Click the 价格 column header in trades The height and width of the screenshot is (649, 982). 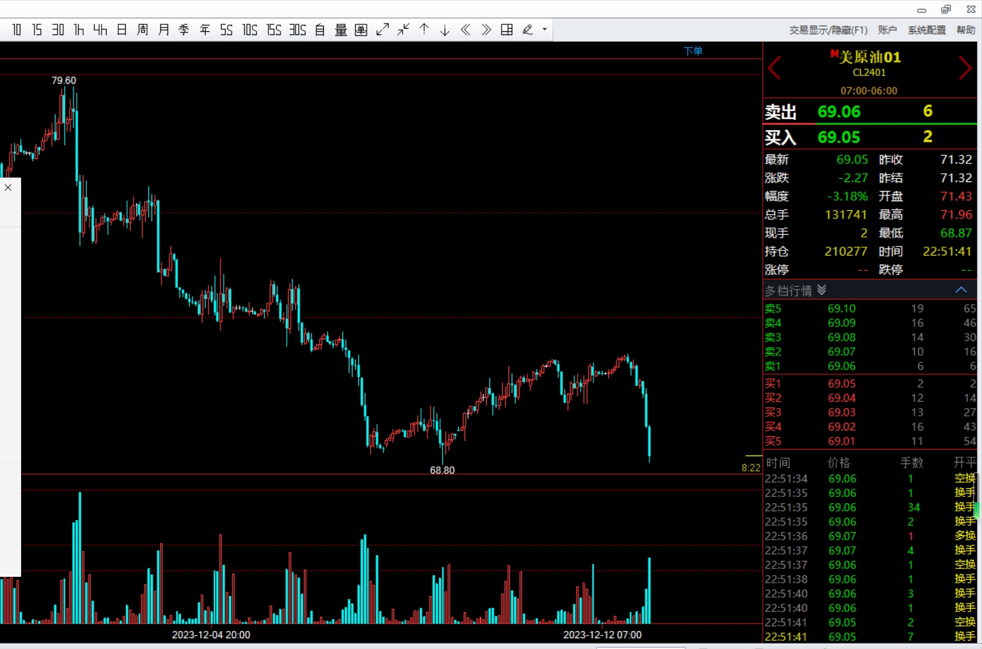tap(839, 462)
